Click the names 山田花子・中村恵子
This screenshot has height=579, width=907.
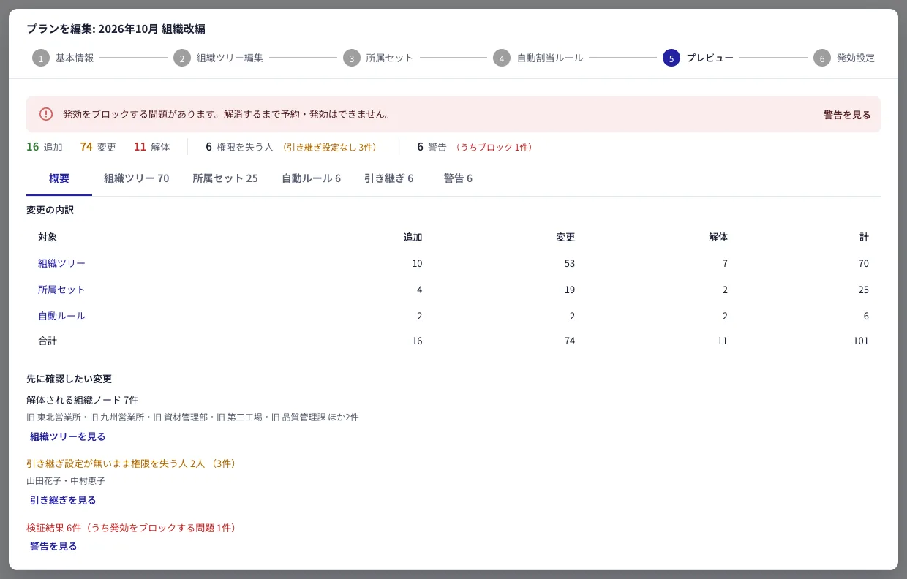click(66, 481)
